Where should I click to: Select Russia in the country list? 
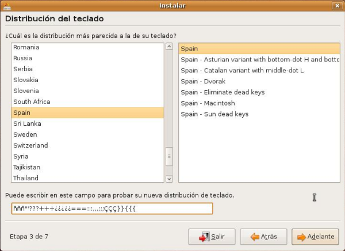pyautogui.click(x=23, y=58)
